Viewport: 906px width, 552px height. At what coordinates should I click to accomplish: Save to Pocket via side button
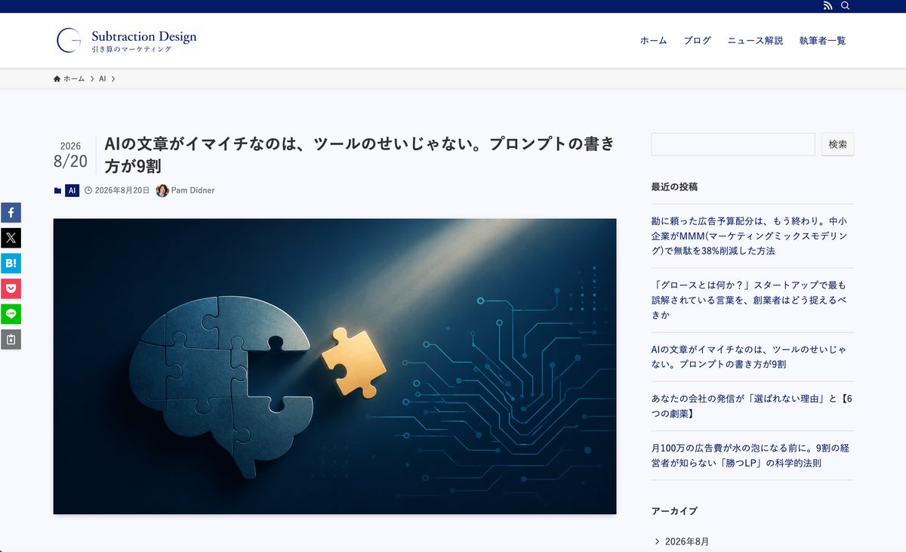[x=11, y=288]
